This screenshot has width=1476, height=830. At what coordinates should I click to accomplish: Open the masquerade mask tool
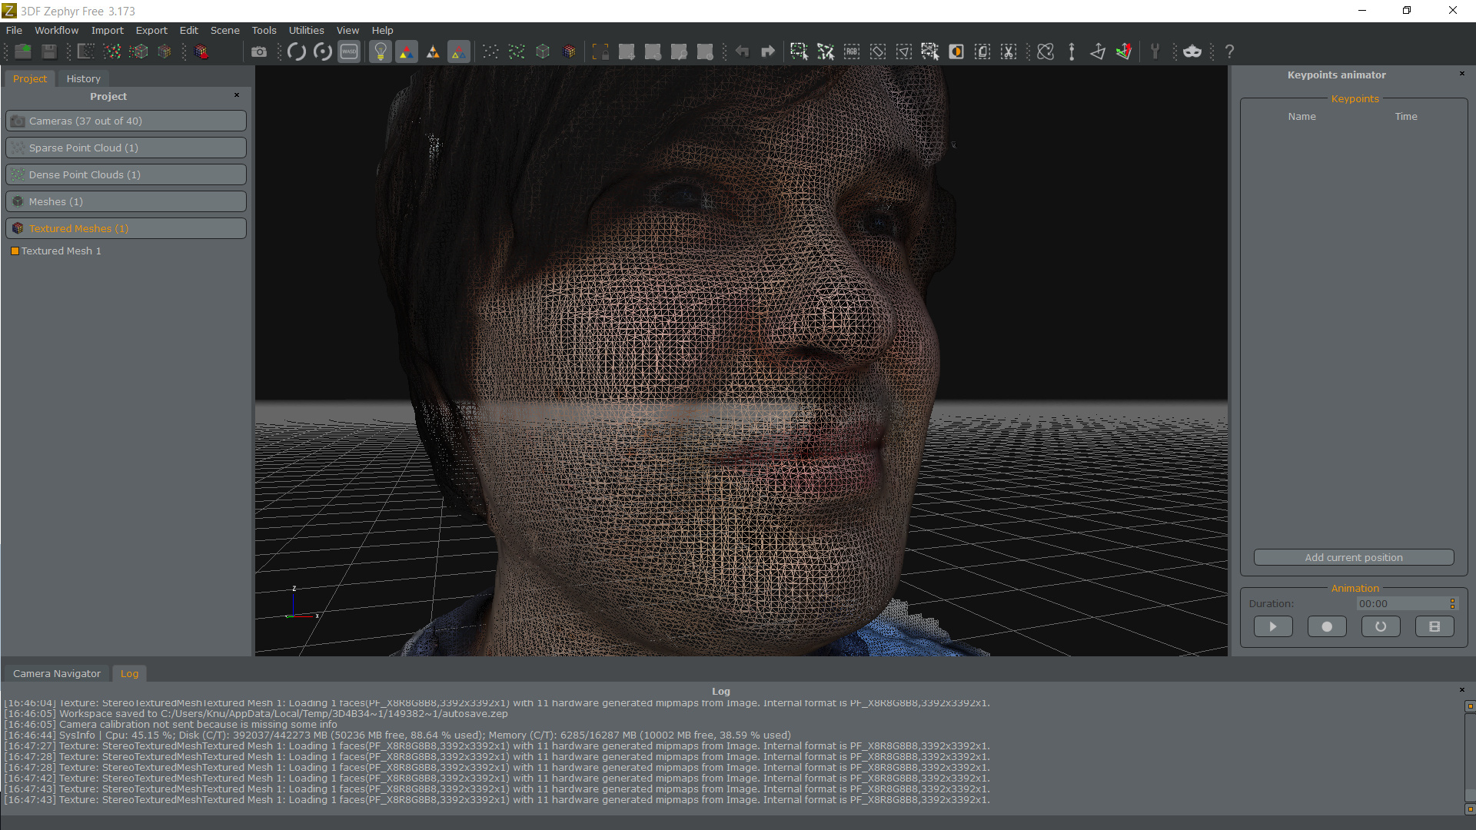[1192, 51]
